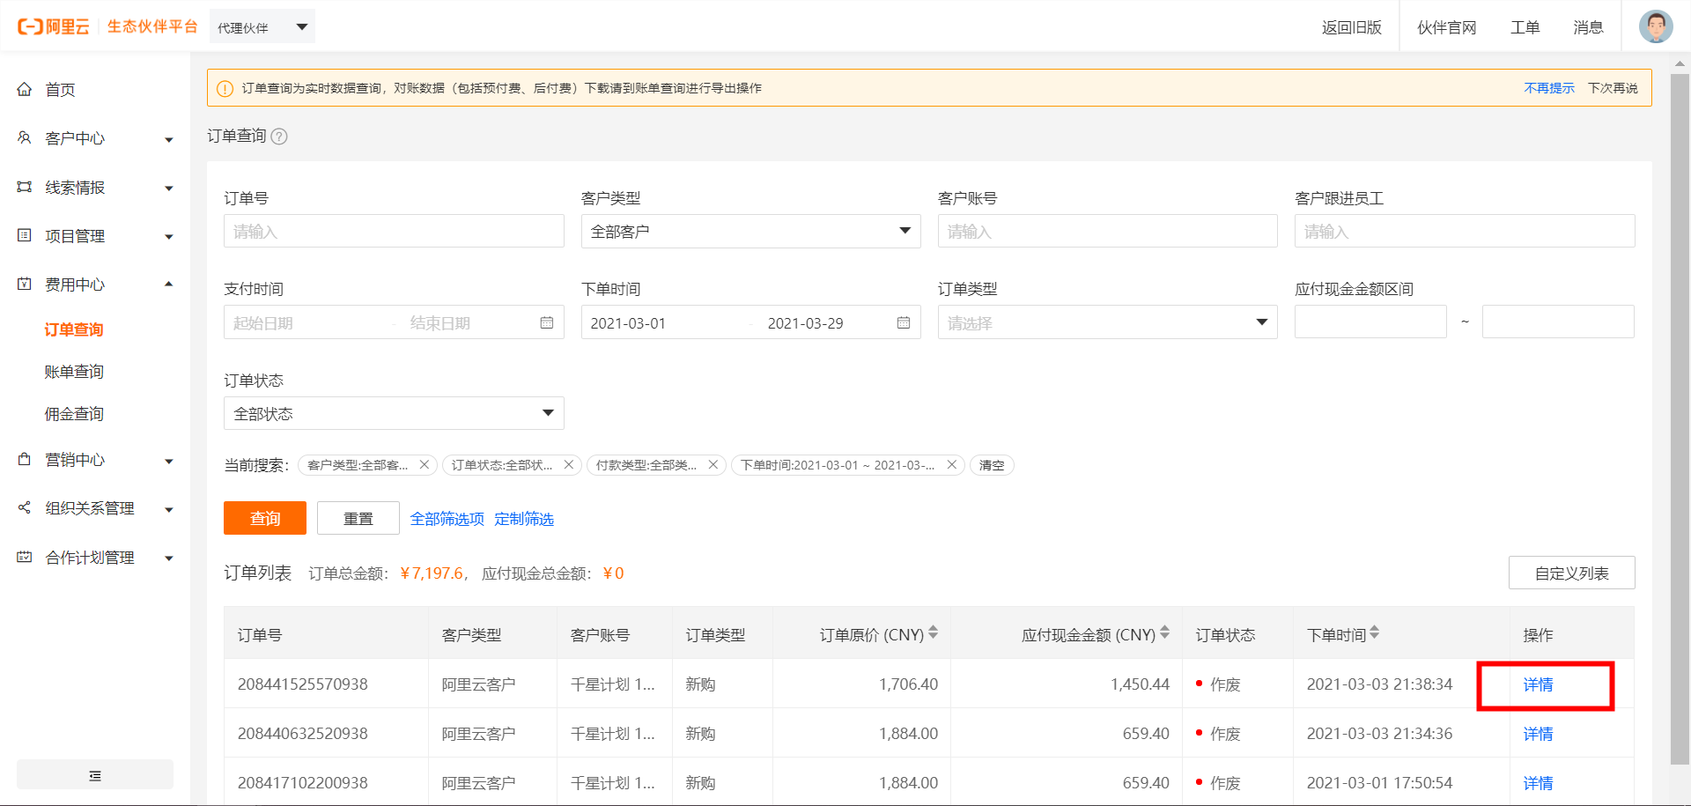The width and height of the screenshot is (1691, 806).
Task: Open 账单查询 in the sidebar
Action: click(x=74, y=372)
